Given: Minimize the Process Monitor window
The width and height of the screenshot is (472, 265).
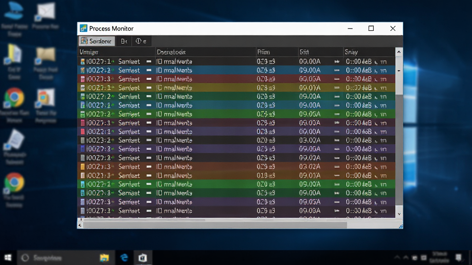Looking at the screenshot, I should [x=350, y=29].
